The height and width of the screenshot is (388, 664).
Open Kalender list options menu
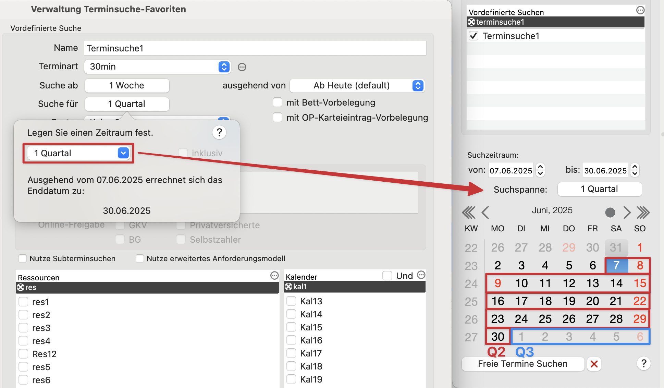tap(421, 275)
